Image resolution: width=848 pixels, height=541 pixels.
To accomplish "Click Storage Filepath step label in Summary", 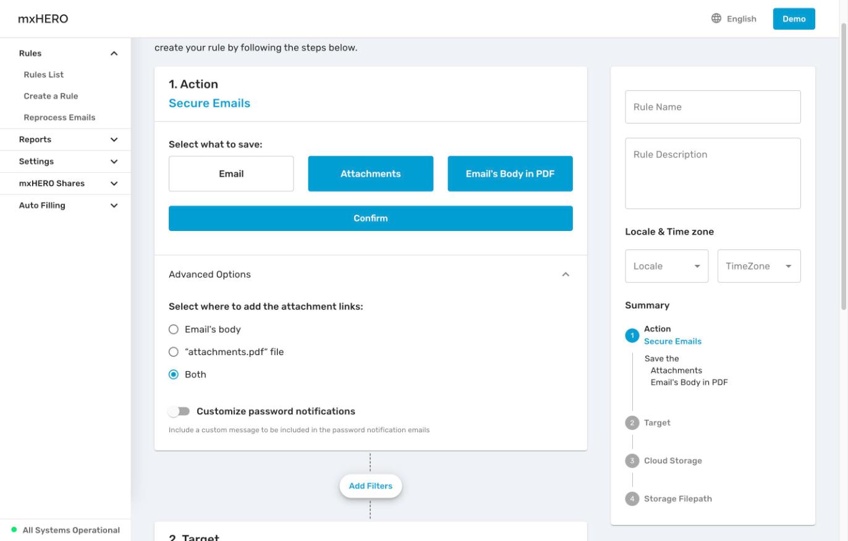I will pyautogui.click(x=678, y=499).
